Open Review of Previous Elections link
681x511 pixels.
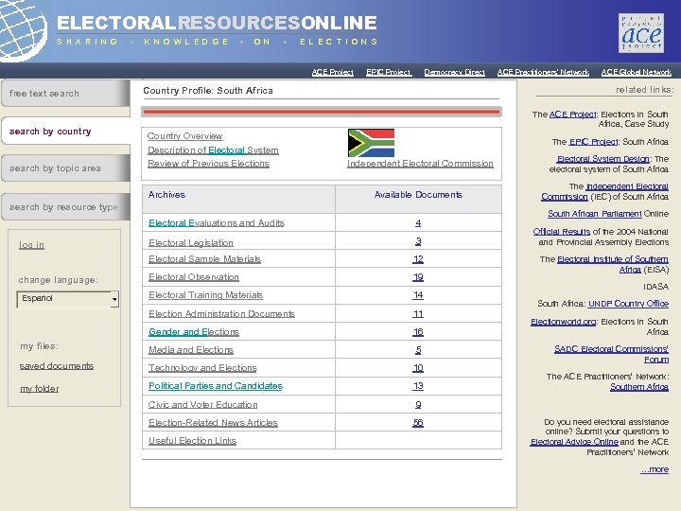[x=208, y=164]
